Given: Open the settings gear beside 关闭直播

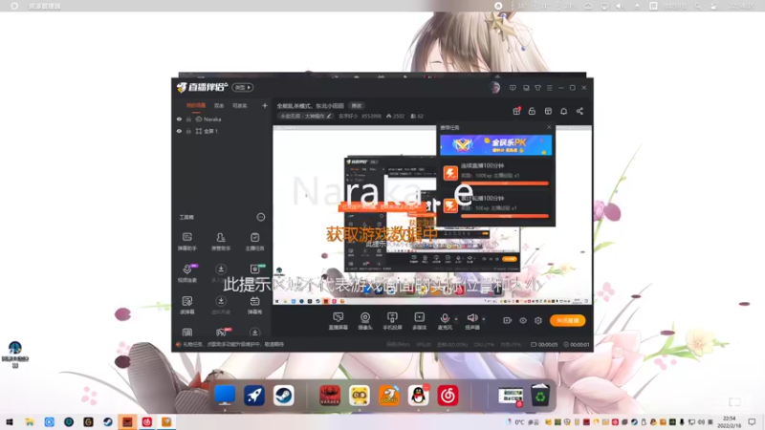Looking at the screenshot, I should [538, 320].
